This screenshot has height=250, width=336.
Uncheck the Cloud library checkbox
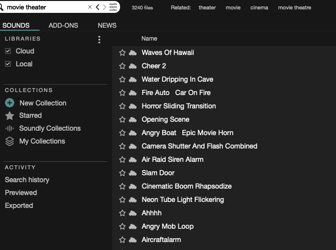click(8, 51)
